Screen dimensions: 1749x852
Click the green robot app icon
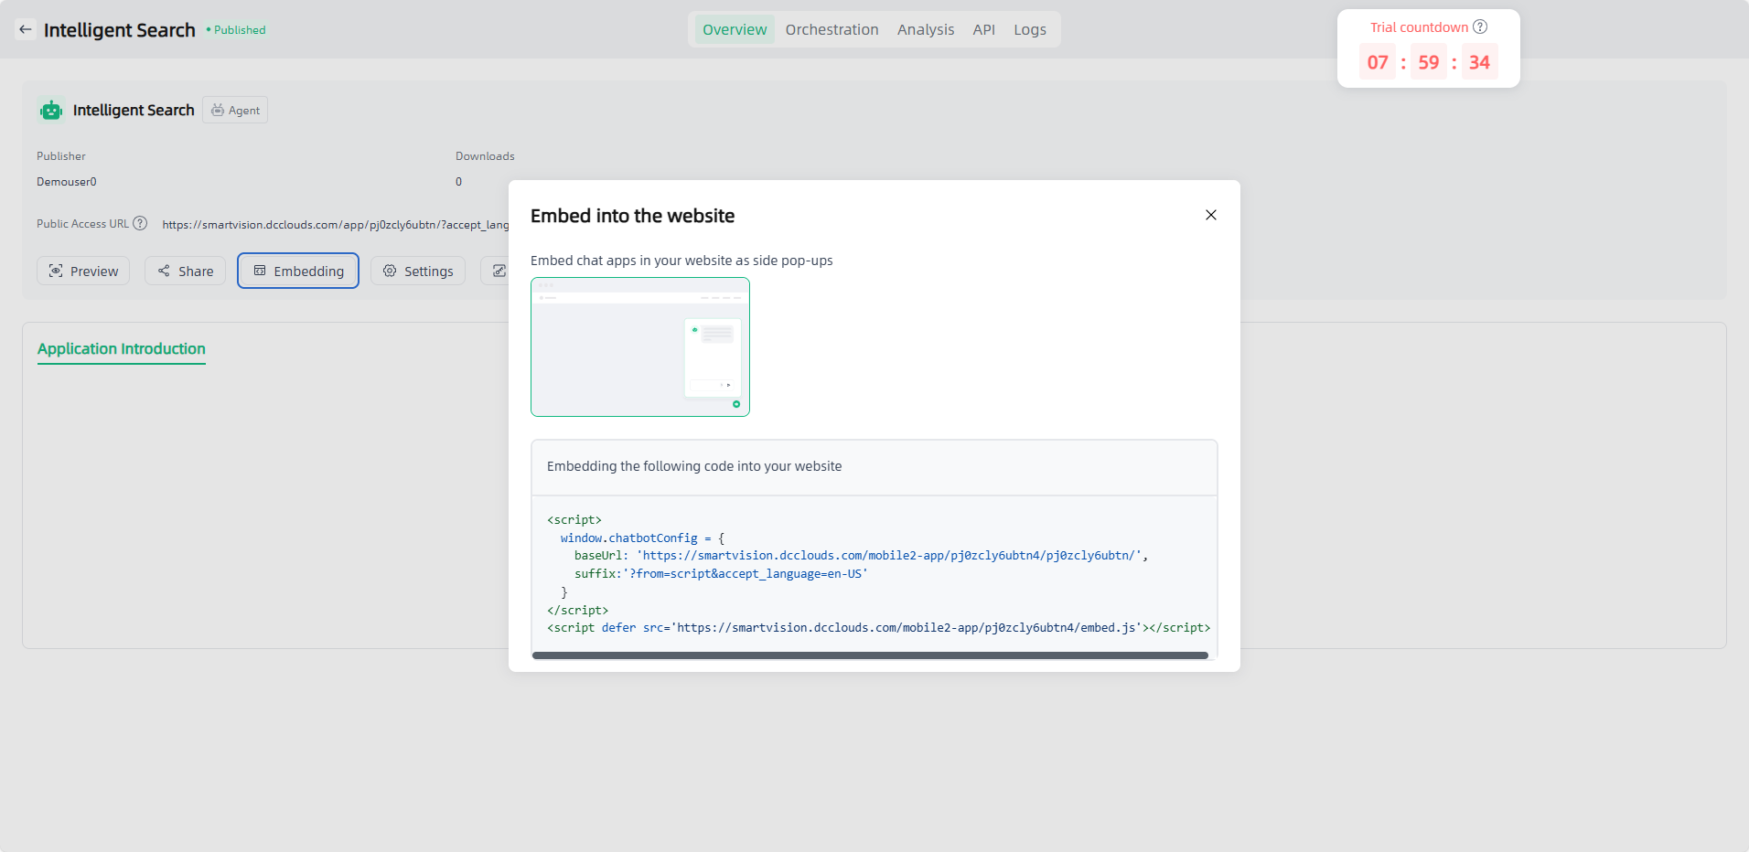(51, 111)
